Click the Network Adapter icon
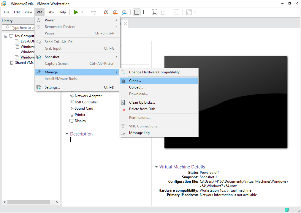 pos(72,96)
